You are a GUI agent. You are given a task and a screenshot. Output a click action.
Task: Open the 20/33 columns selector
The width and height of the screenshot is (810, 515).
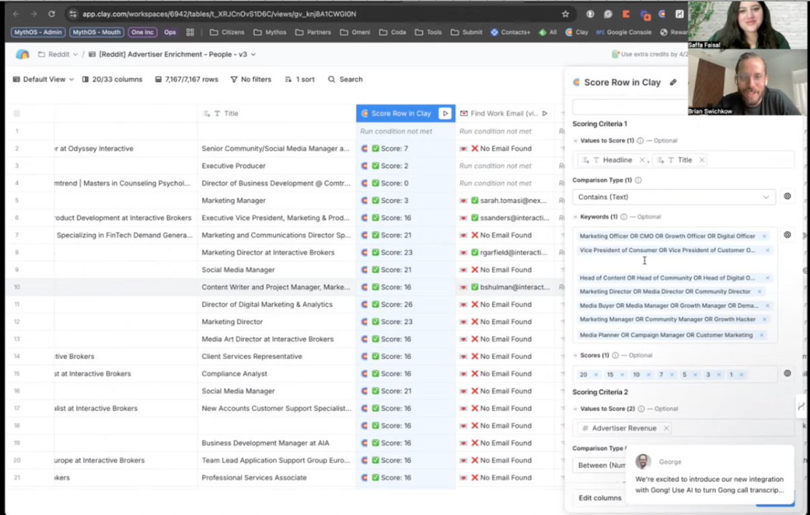112,79
